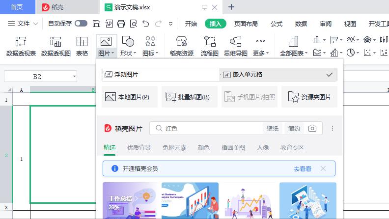This screenshot has height=219, width=389.
Task: Expand the pie chart type arrow
Action: tap(358, 53)
